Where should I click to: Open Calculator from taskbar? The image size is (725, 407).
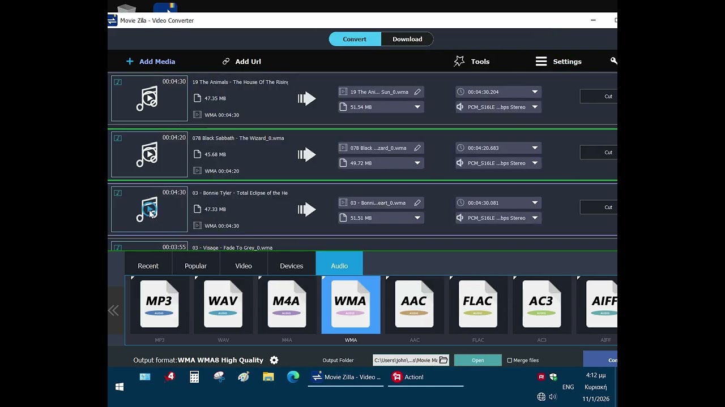pyautogui.click(x=194, y=377)
